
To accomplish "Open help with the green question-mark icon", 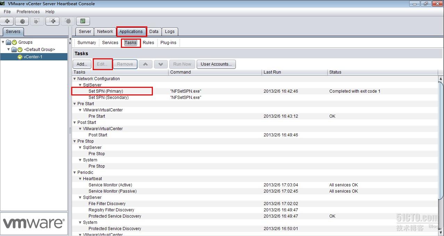I will point(83,21).
